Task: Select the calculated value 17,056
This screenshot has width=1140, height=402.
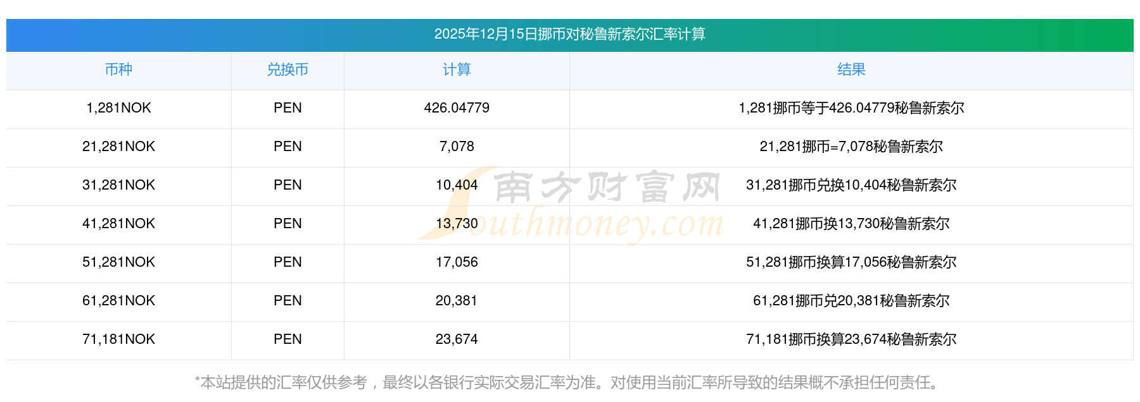Action: 457,262
